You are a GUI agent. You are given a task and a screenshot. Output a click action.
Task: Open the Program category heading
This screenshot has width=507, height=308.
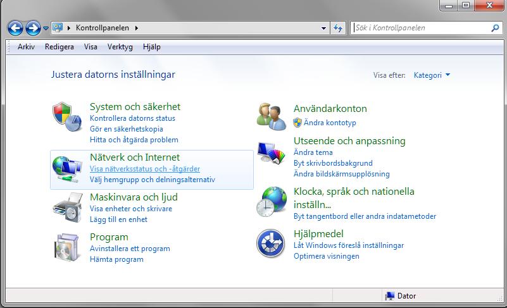click(x=110, y=237)
